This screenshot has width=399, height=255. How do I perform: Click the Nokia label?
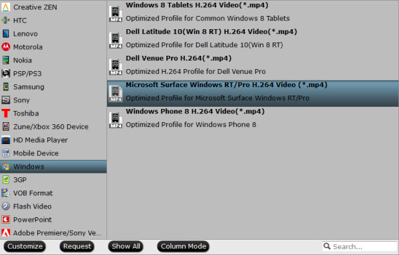(23, 60)
